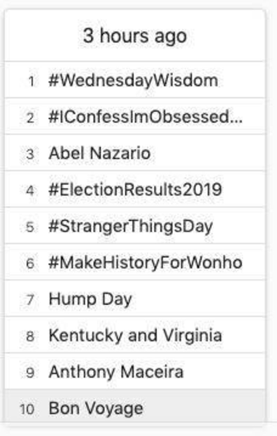Select the Hump Day trend
277x436 pixels.
[x=90, y=299]
